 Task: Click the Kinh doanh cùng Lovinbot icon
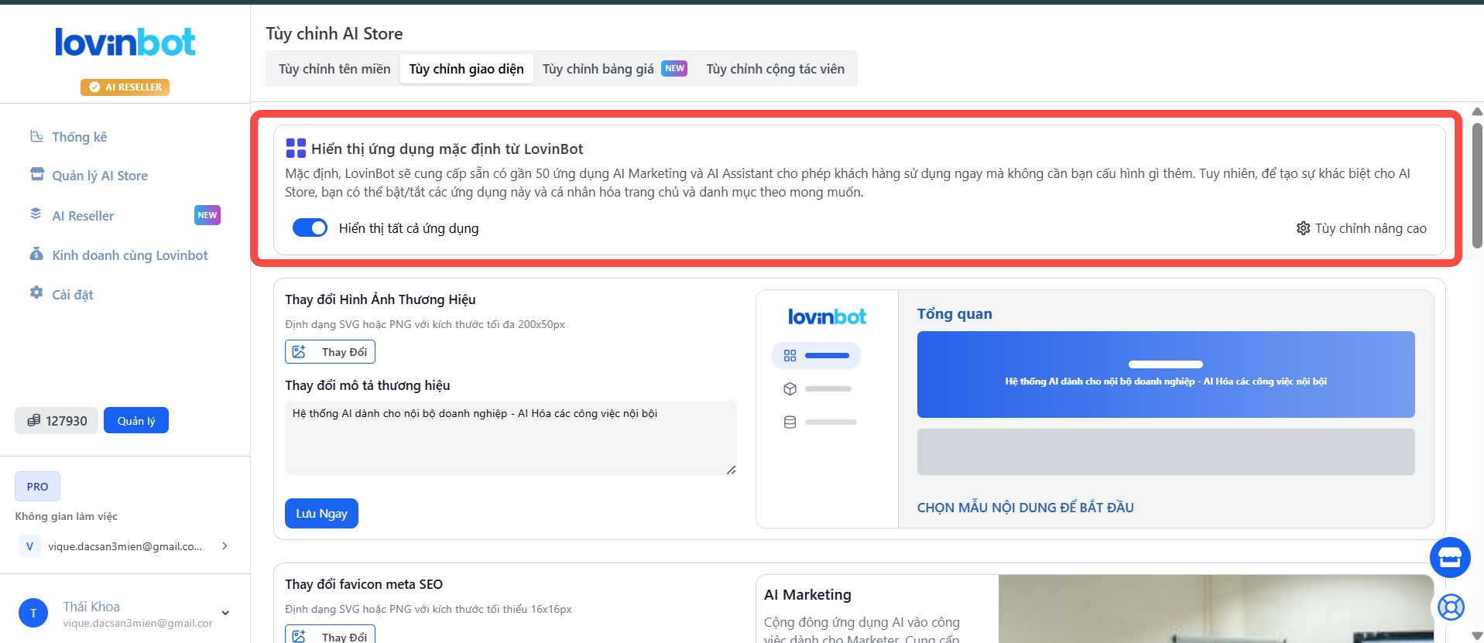(36, 254)
